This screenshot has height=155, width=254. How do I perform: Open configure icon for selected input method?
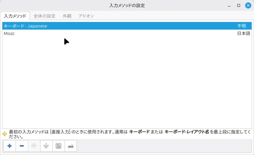pos(58,146)
